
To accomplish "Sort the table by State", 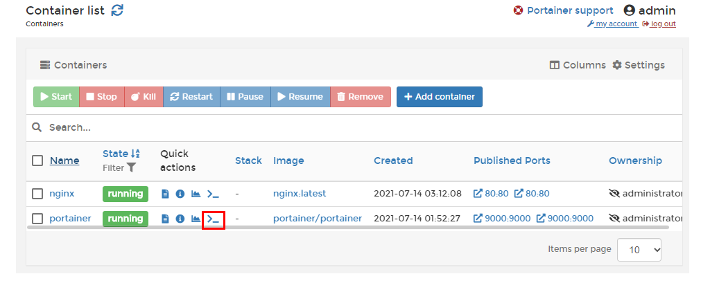I will [x=121, y=154].
